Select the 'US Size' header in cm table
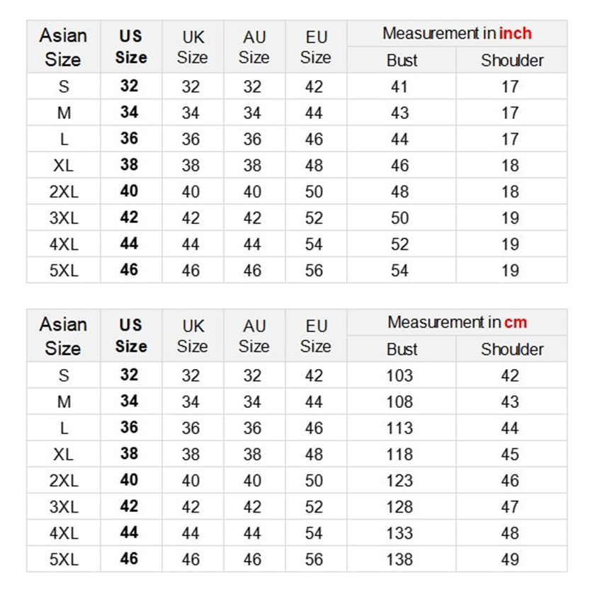590x590 pixels. 130,336
